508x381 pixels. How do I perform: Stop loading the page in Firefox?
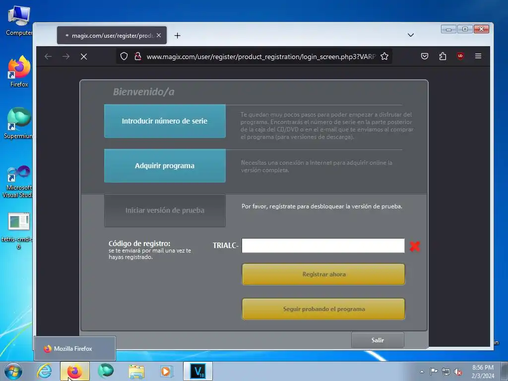pyautogui.click(x=83, y=57)
